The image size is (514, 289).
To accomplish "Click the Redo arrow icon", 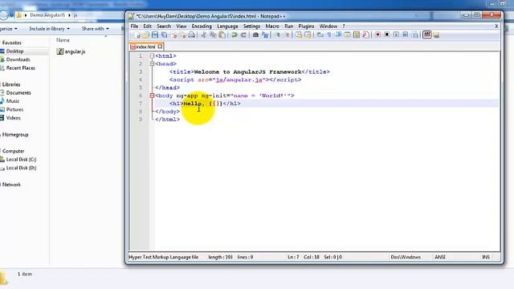I will [243, 35].
